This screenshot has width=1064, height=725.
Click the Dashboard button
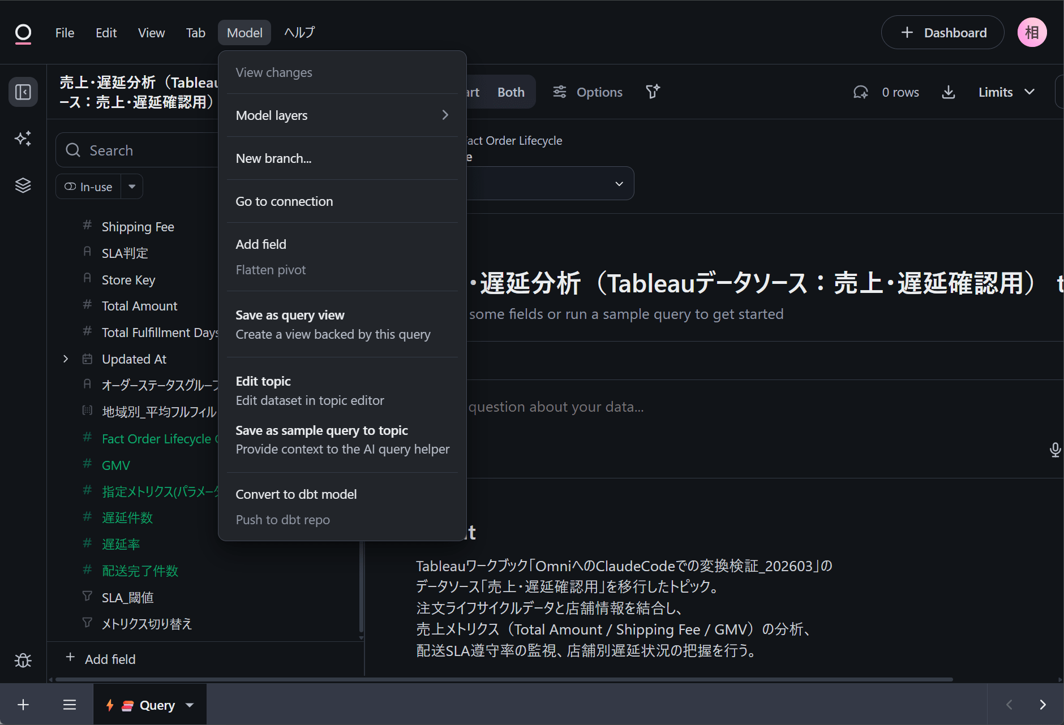[943, 32]
